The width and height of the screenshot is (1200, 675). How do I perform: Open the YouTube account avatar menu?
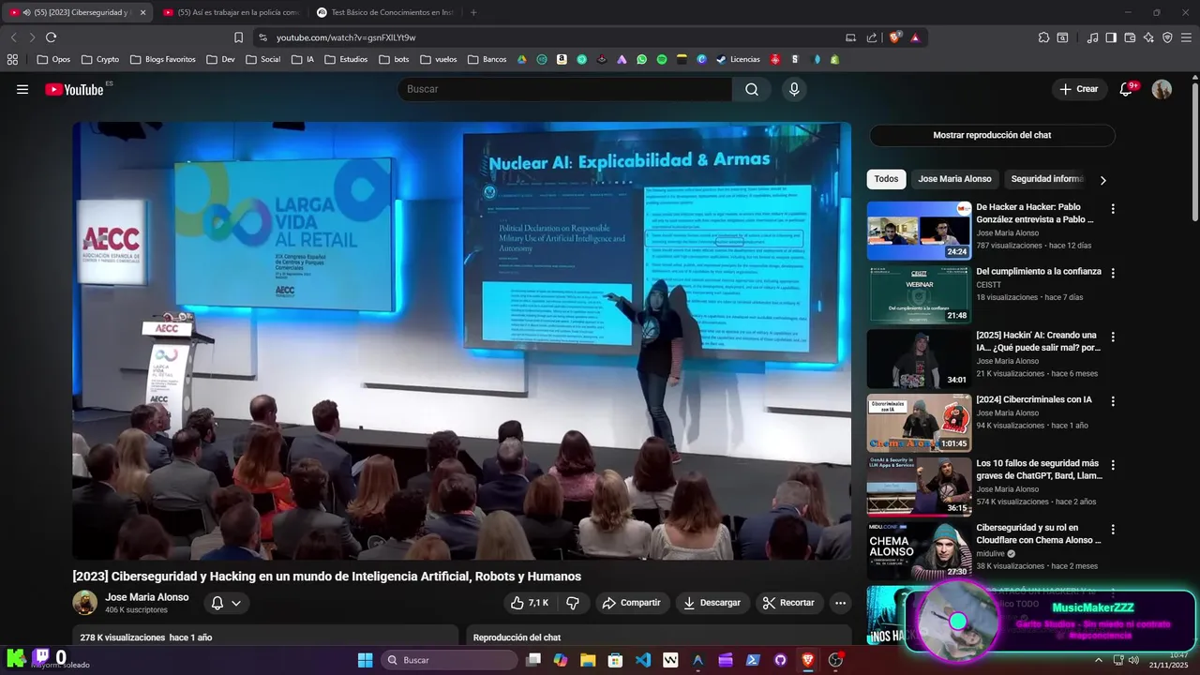point(1162,89)
